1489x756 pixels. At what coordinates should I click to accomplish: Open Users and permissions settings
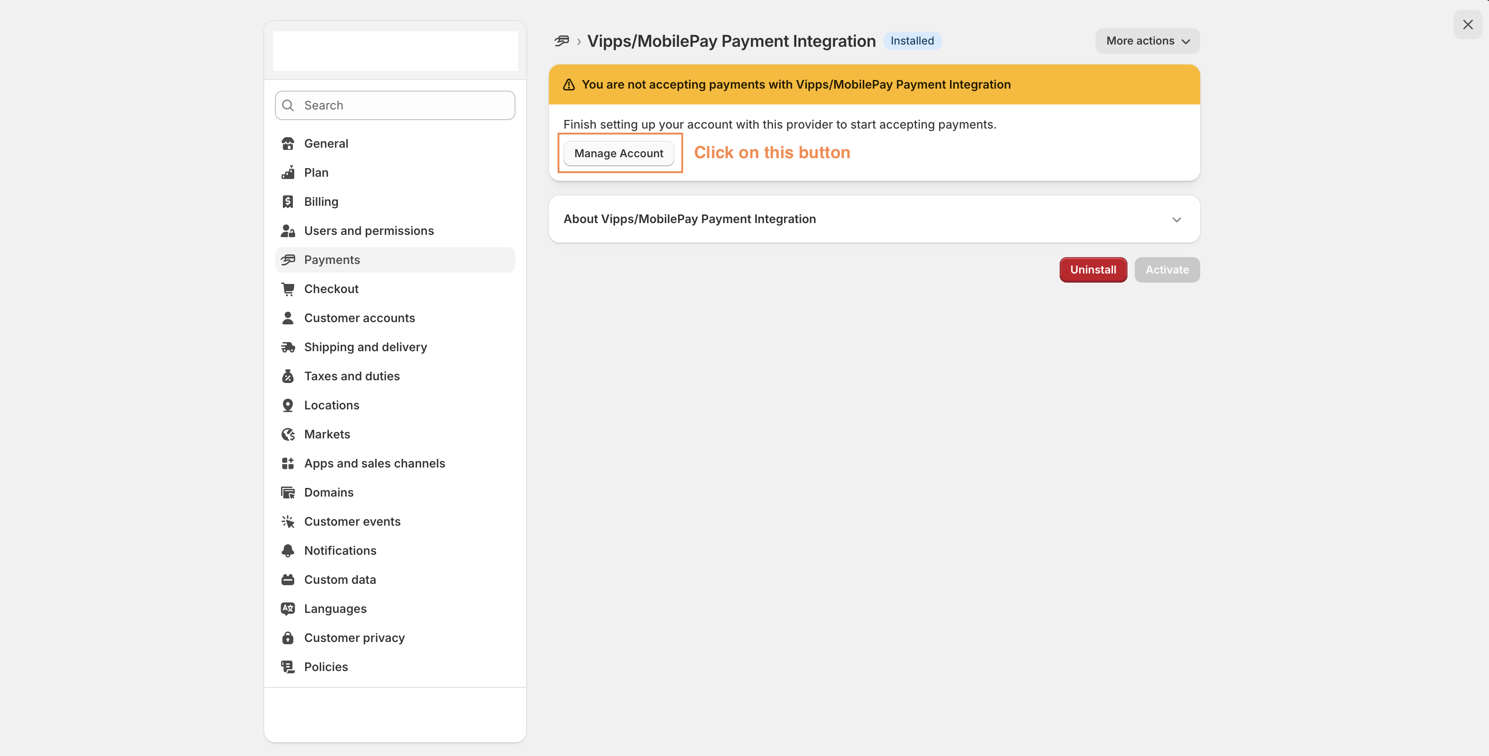point(368,231)
